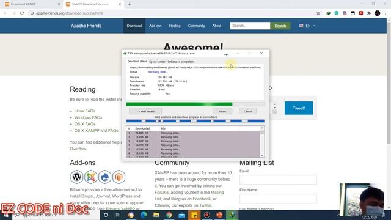Cancel the XAMPP download

click(x=247, y=111)
